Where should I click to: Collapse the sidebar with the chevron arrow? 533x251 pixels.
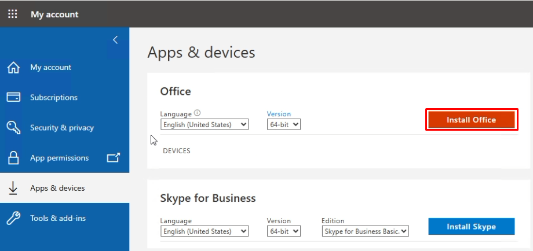click(115, 40)
